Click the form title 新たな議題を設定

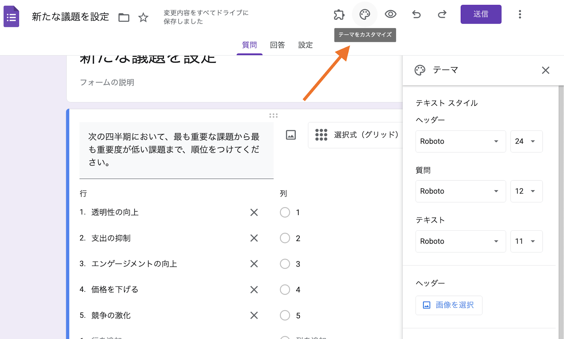[70, 17]
